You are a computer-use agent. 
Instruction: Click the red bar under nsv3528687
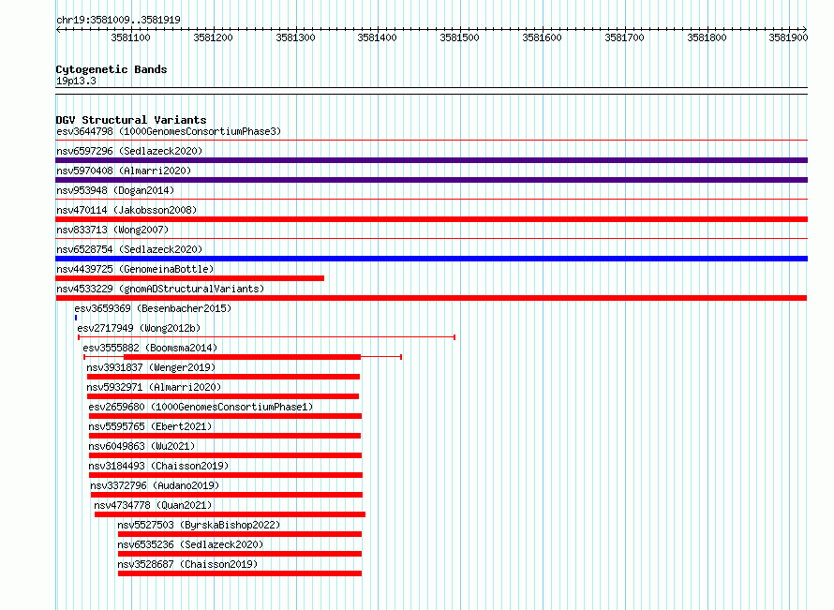(240, 573)
